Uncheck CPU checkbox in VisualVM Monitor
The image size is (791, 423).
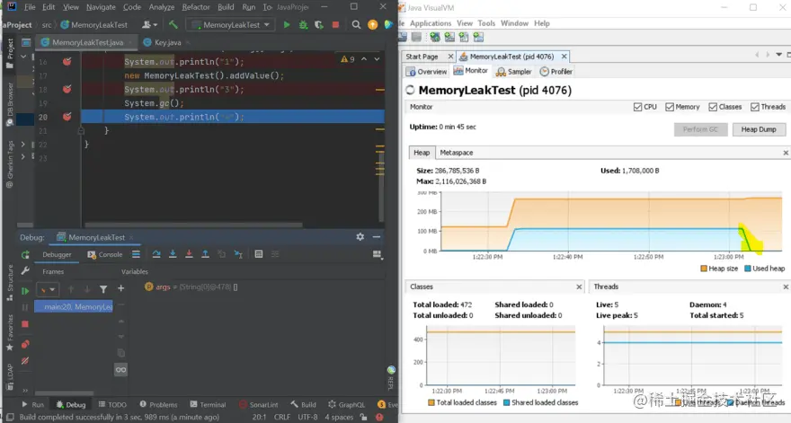coord(637,107)
